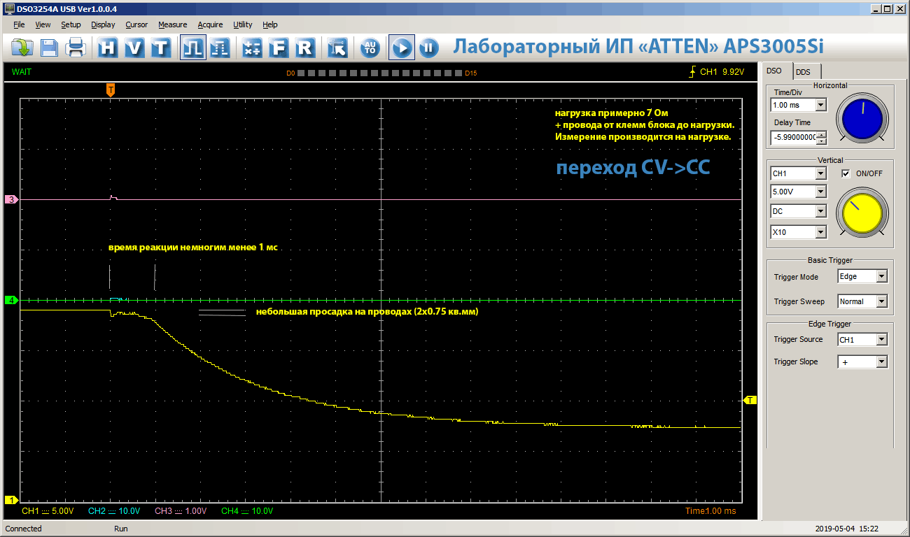This screenshot has width=910, height=537.
Task: Open Vertical settings with V icon
Action: point(135,48)
